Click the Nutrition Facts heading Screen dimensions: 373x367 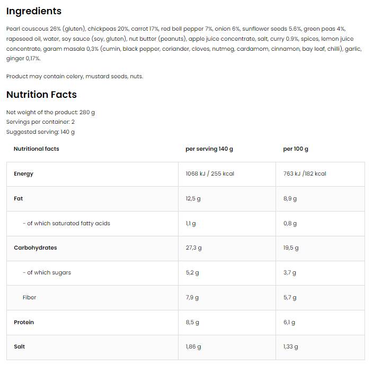point(41,95)
